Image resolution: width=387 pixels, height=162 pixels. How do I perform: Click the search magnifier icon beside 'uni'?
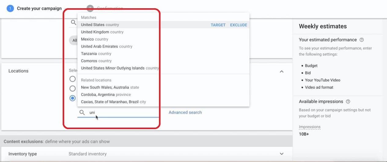click(x=82, y=112)
